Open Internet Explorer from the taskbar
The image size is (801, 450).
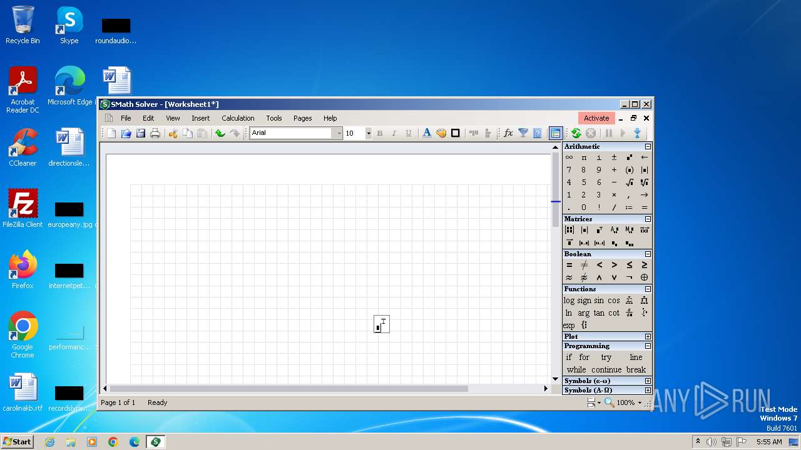[x=50, y=442]
